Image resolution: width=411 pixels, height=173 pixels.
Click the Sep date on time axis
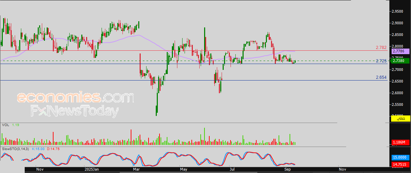(x=288, y=170)
